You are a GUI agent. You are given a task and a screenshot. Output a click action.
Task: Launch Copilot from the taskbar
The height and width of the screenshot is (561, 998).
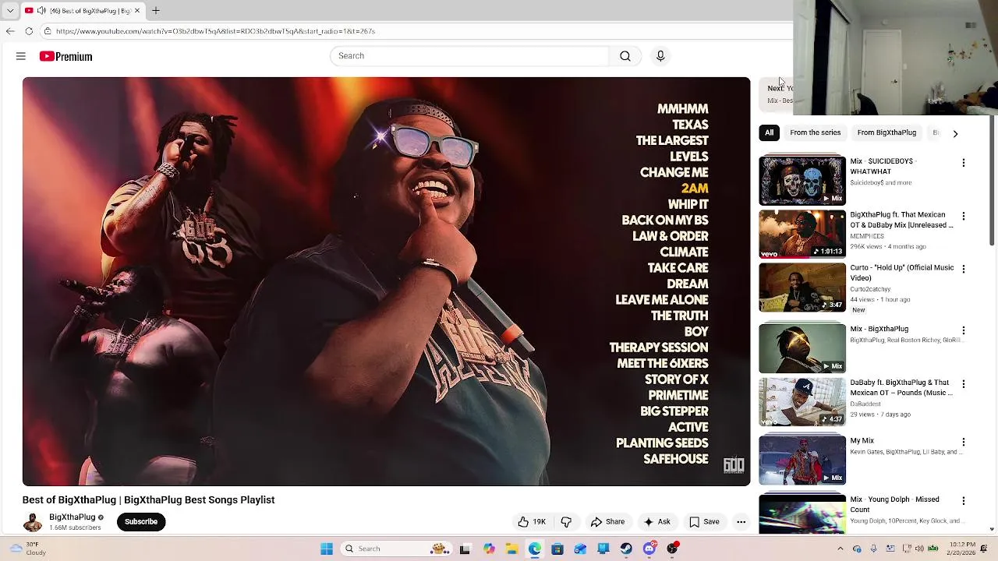[489, 549]
